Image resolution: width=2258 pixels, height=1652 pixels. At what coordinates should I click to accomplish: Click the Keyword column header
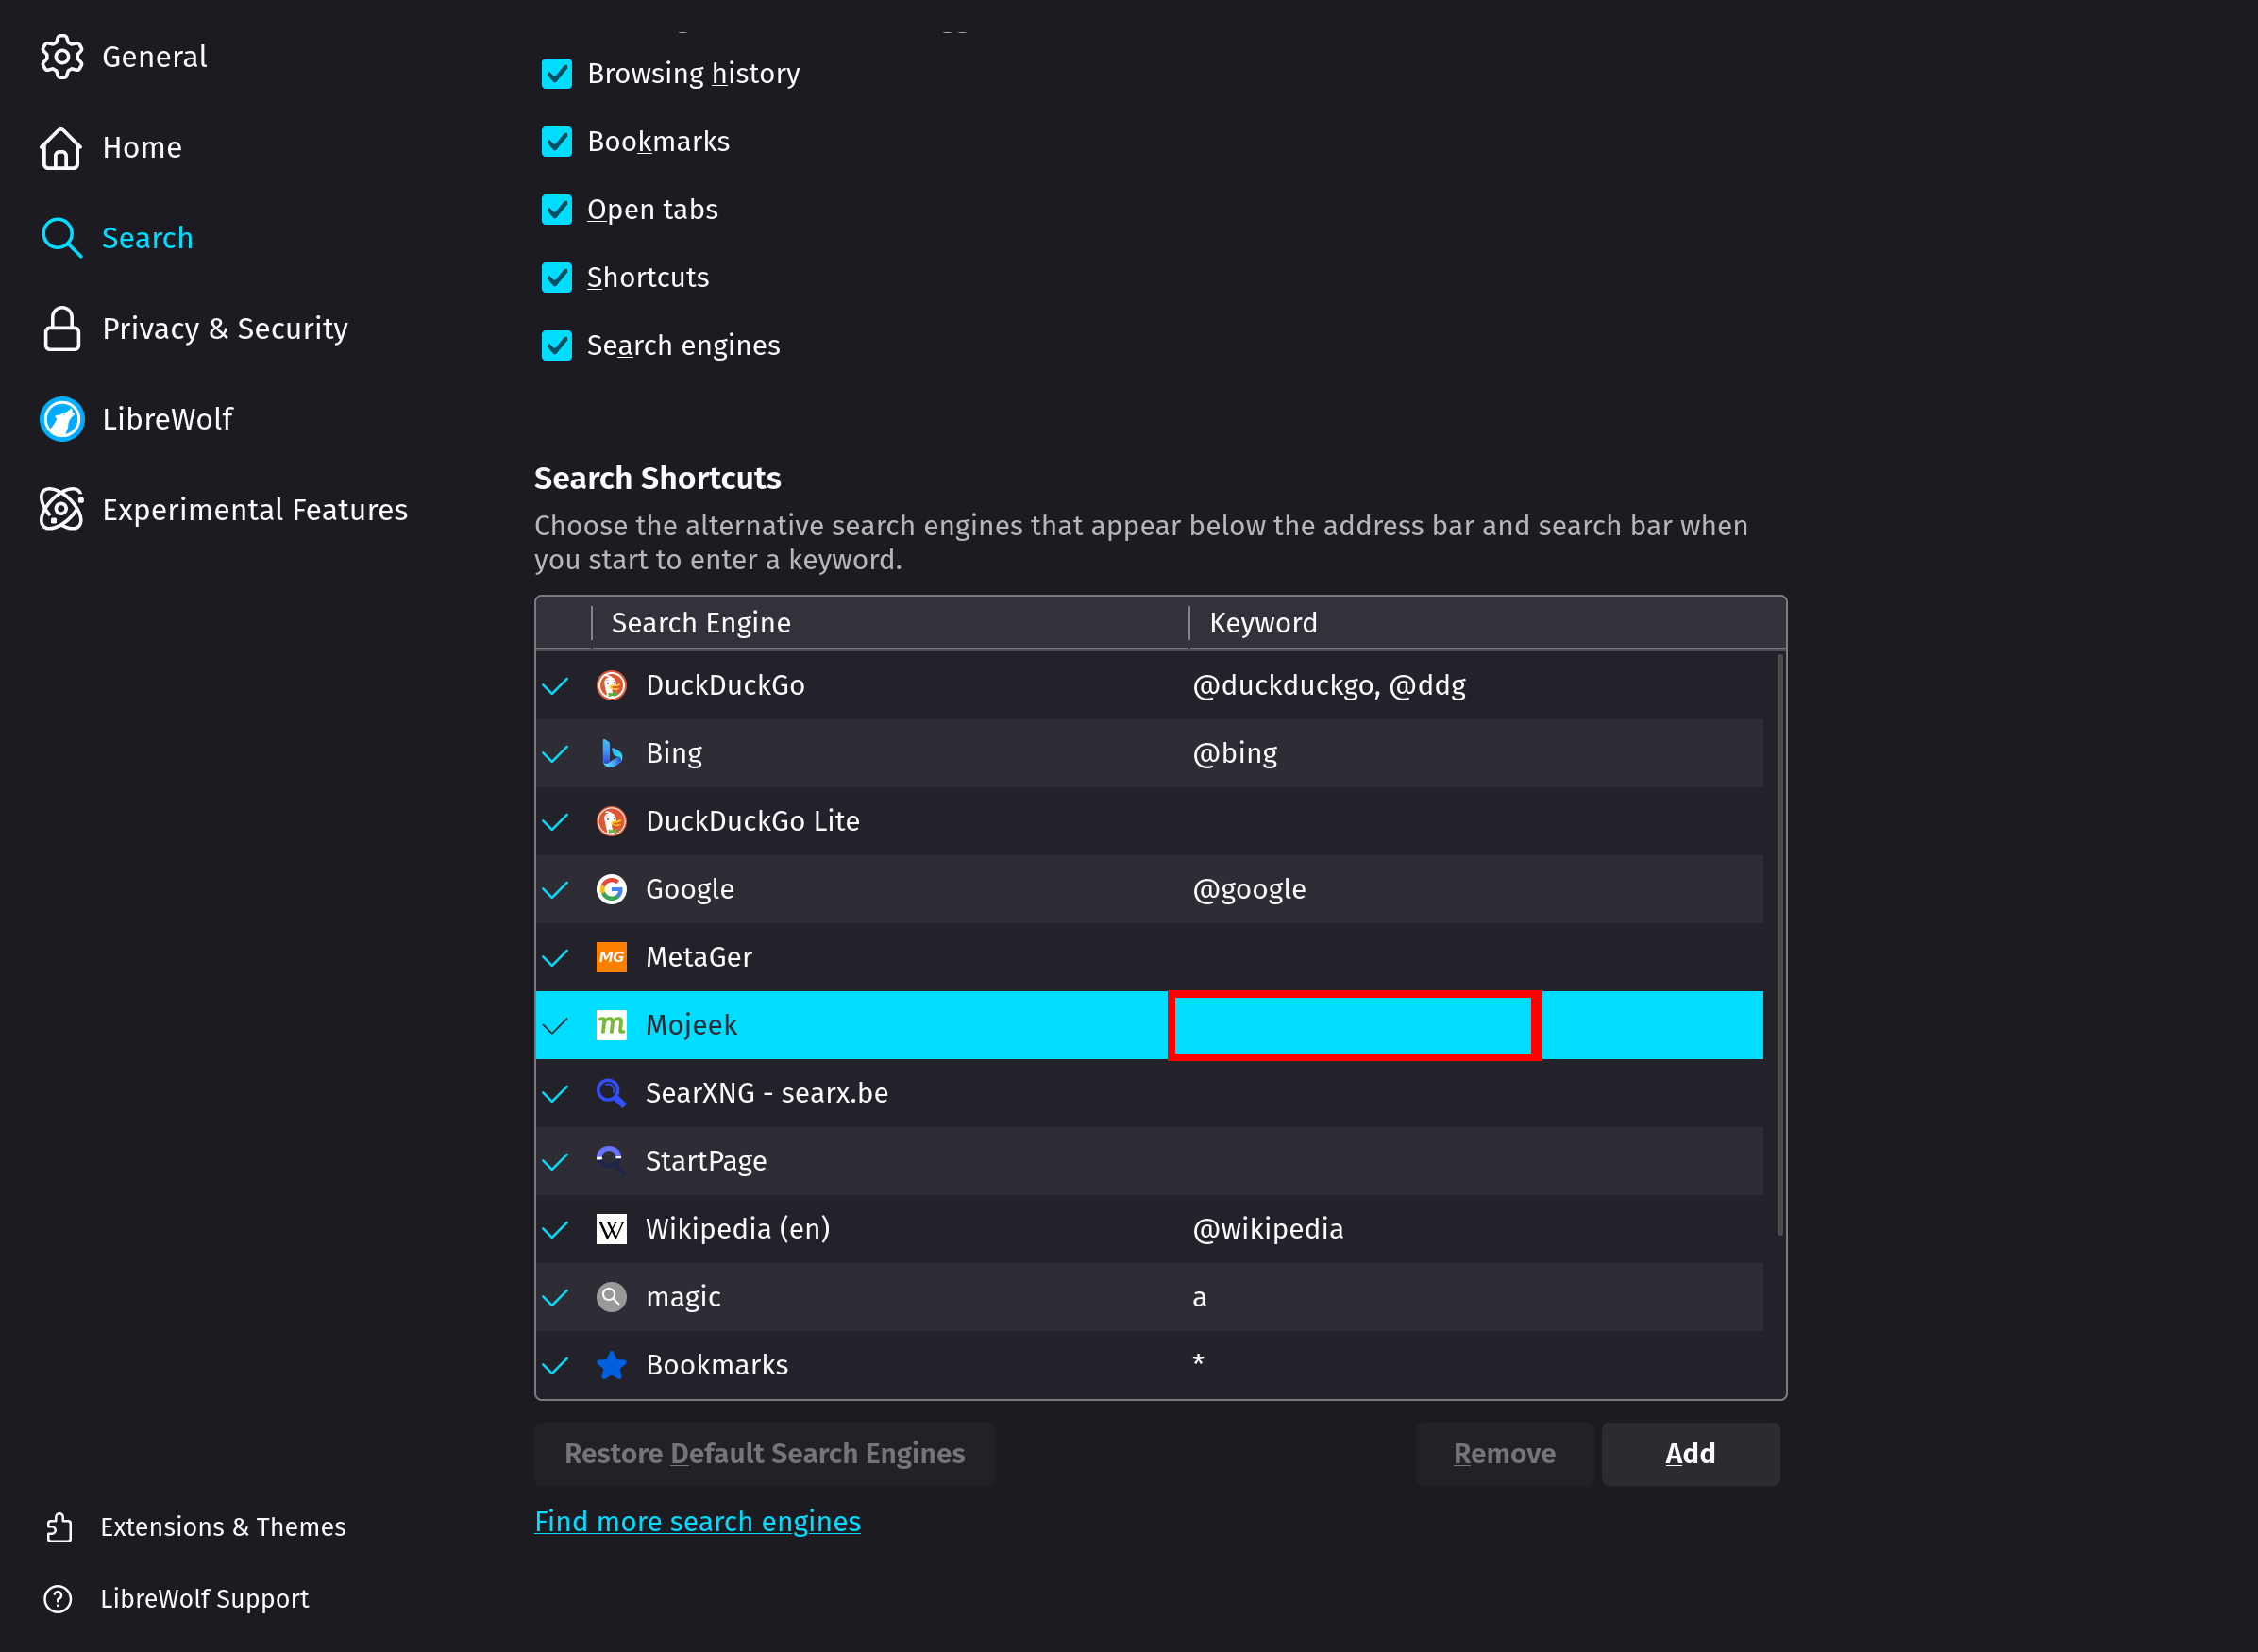click(x=1487, y=623)
